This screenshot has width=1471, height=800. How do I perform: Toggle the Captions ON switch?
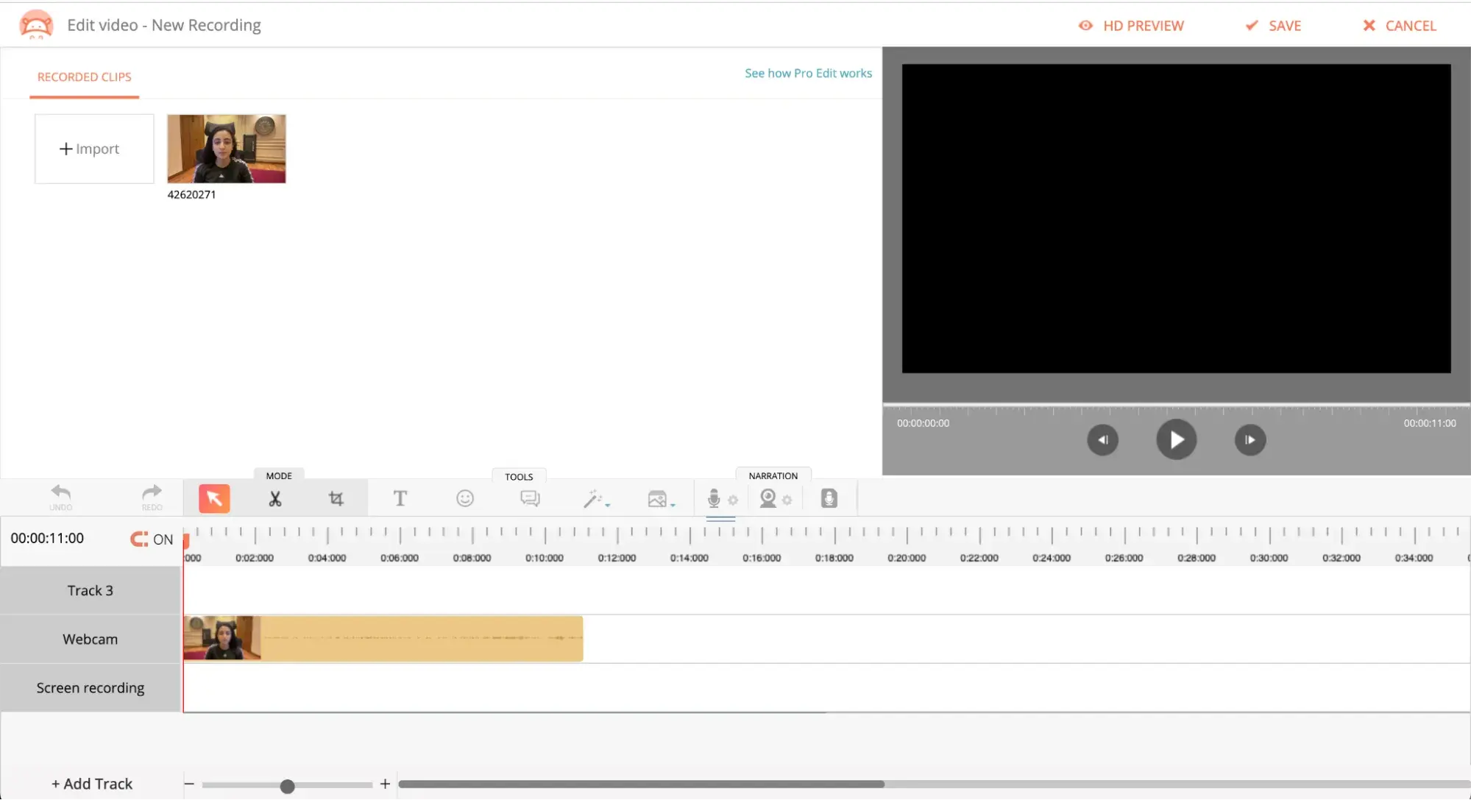(151, 539)
